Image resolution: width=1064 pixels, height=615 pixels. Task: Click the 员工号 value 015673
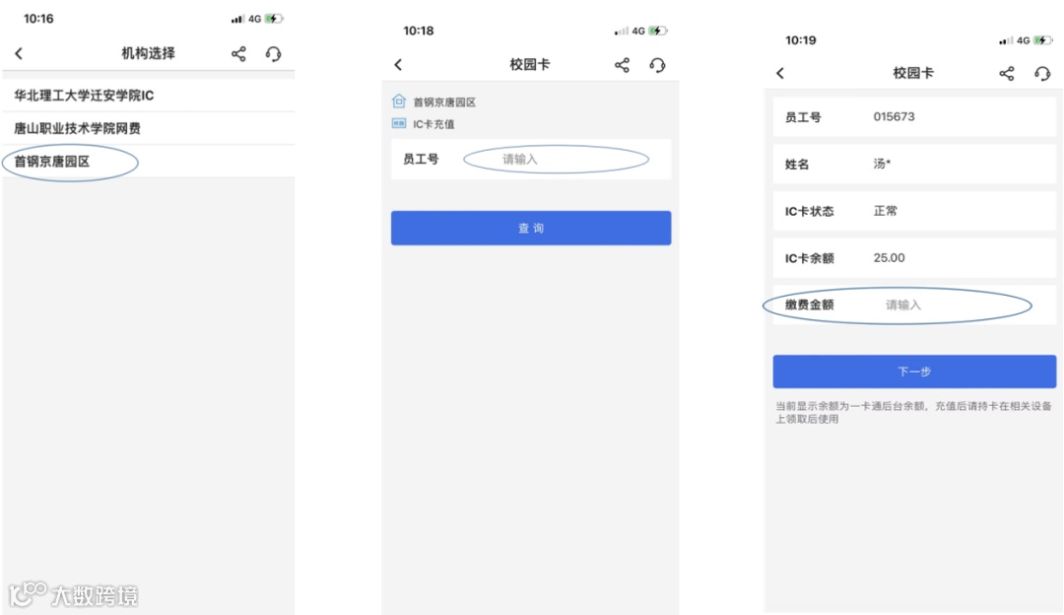(894, 116)
